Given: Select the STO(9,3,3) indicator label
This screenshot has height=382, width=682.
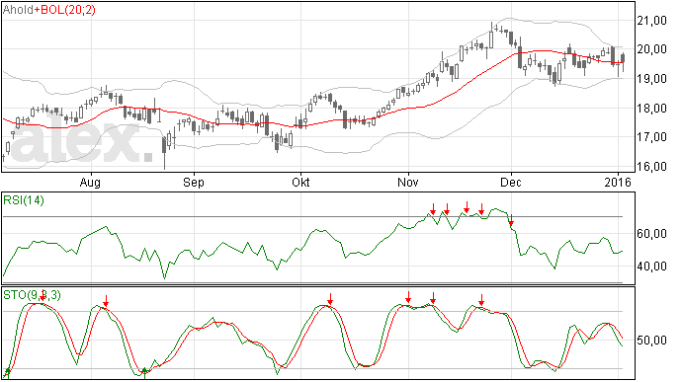Looking at the screenshot, I should click(33, 295).
